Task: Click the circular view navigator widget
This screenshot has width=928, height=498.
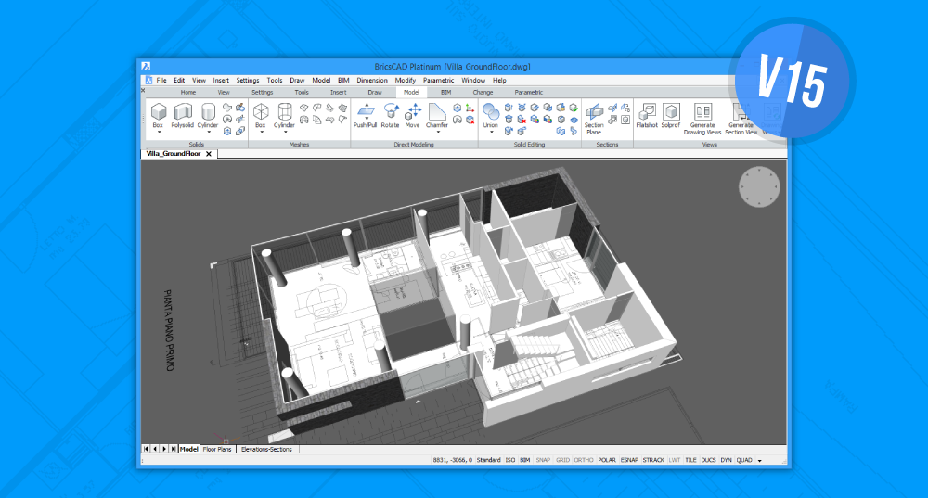Action: click(760, 188)
